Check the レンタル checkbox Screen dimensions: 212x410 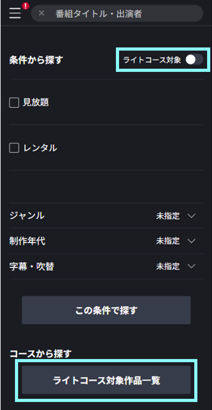(x=14, y=148)
